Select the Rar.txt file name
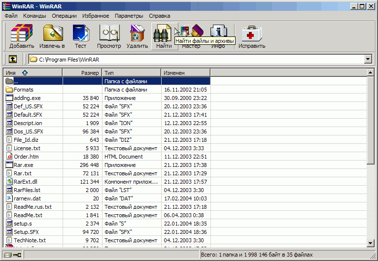The width and height of the screenshot is (378, 261). (23, 173)
